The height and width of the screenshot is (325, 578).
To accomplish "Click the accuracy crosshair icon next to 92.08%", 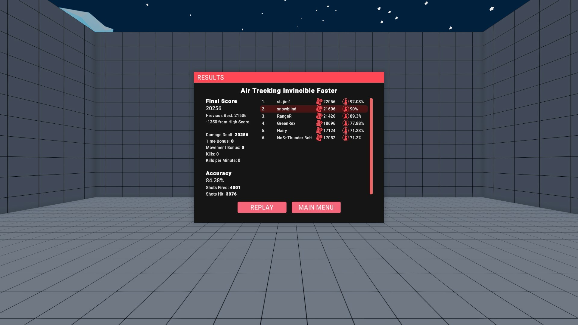I will click(346, 102).
